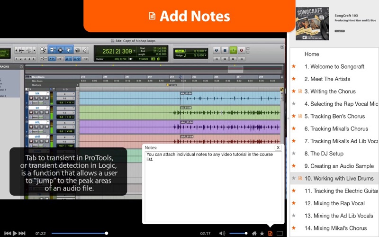The width and height of the screenshot is (379, 237).
Task: Skip to the next video
Action: point(22,233)
